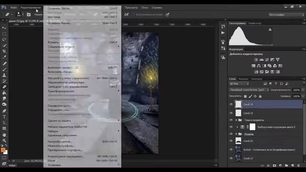Switch to the Каналы tab
The width and height of the screenshot is (306, 172).
243,79
